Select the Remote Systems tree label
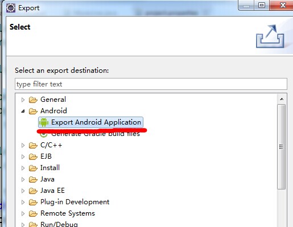The height and width of the screenshot is (227, 293). pos(68,213)
